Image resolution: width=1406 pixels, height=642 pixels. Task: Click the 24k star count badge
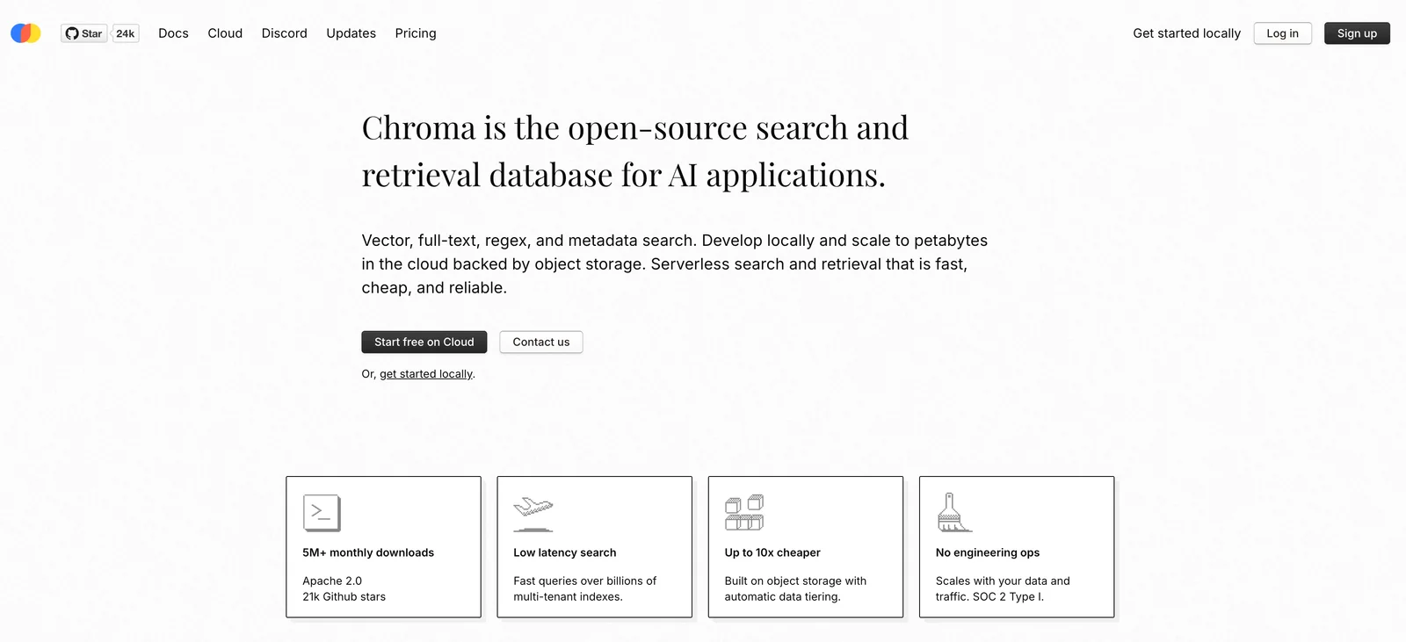(126, 33)
